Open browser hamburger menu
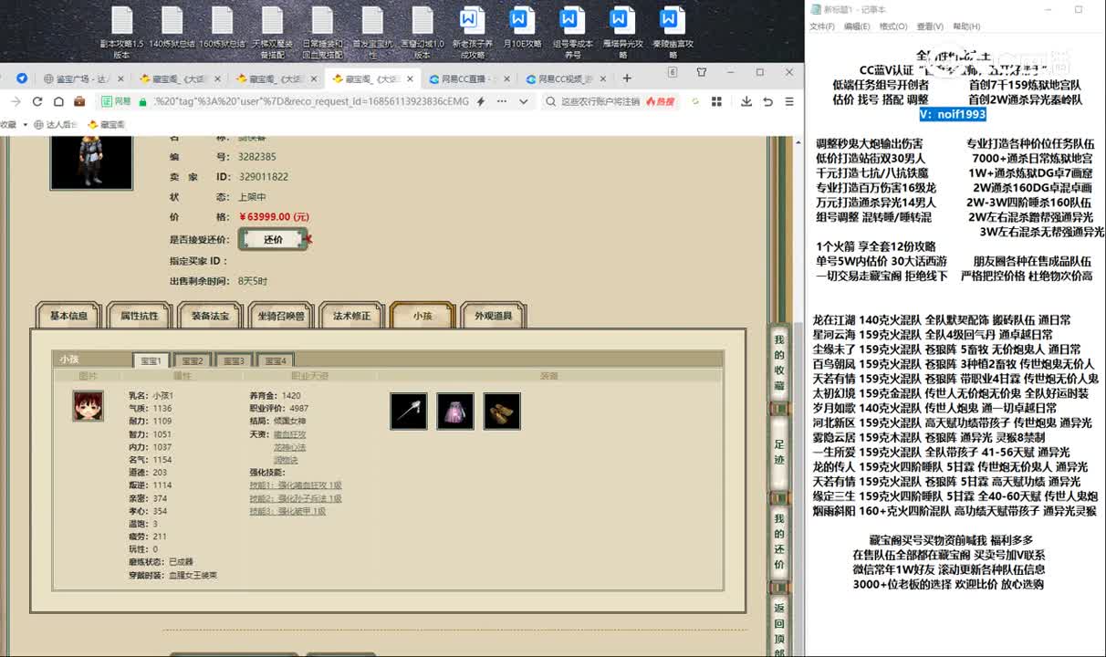This screenshot has width=1106, height=657. coord(789,101)
